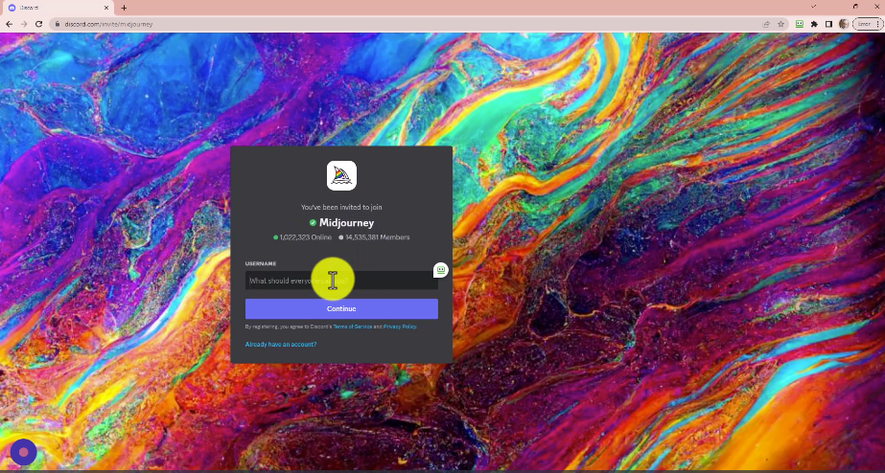The width and height of the screenshot is (885, 473).
Task: Select the Discord tab
Action: tap(57, 8)
